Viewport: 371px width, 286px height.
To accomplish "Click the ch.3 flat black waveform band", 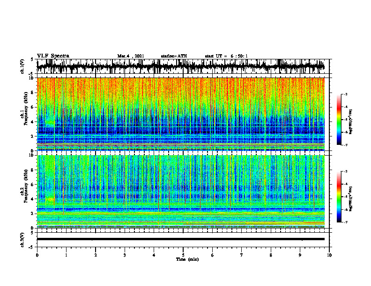I will (x=181, y=239).
